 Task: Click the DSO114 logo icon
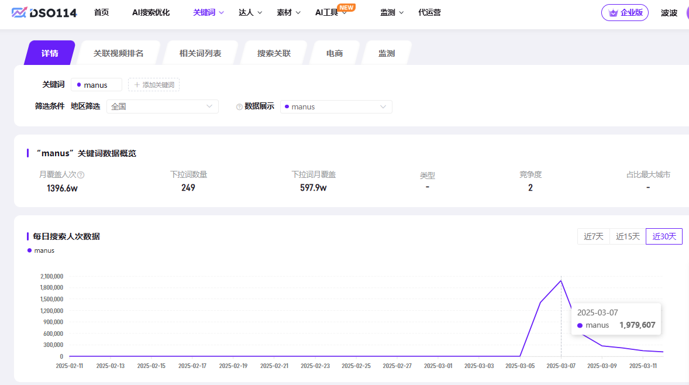(x=19, y=12)
